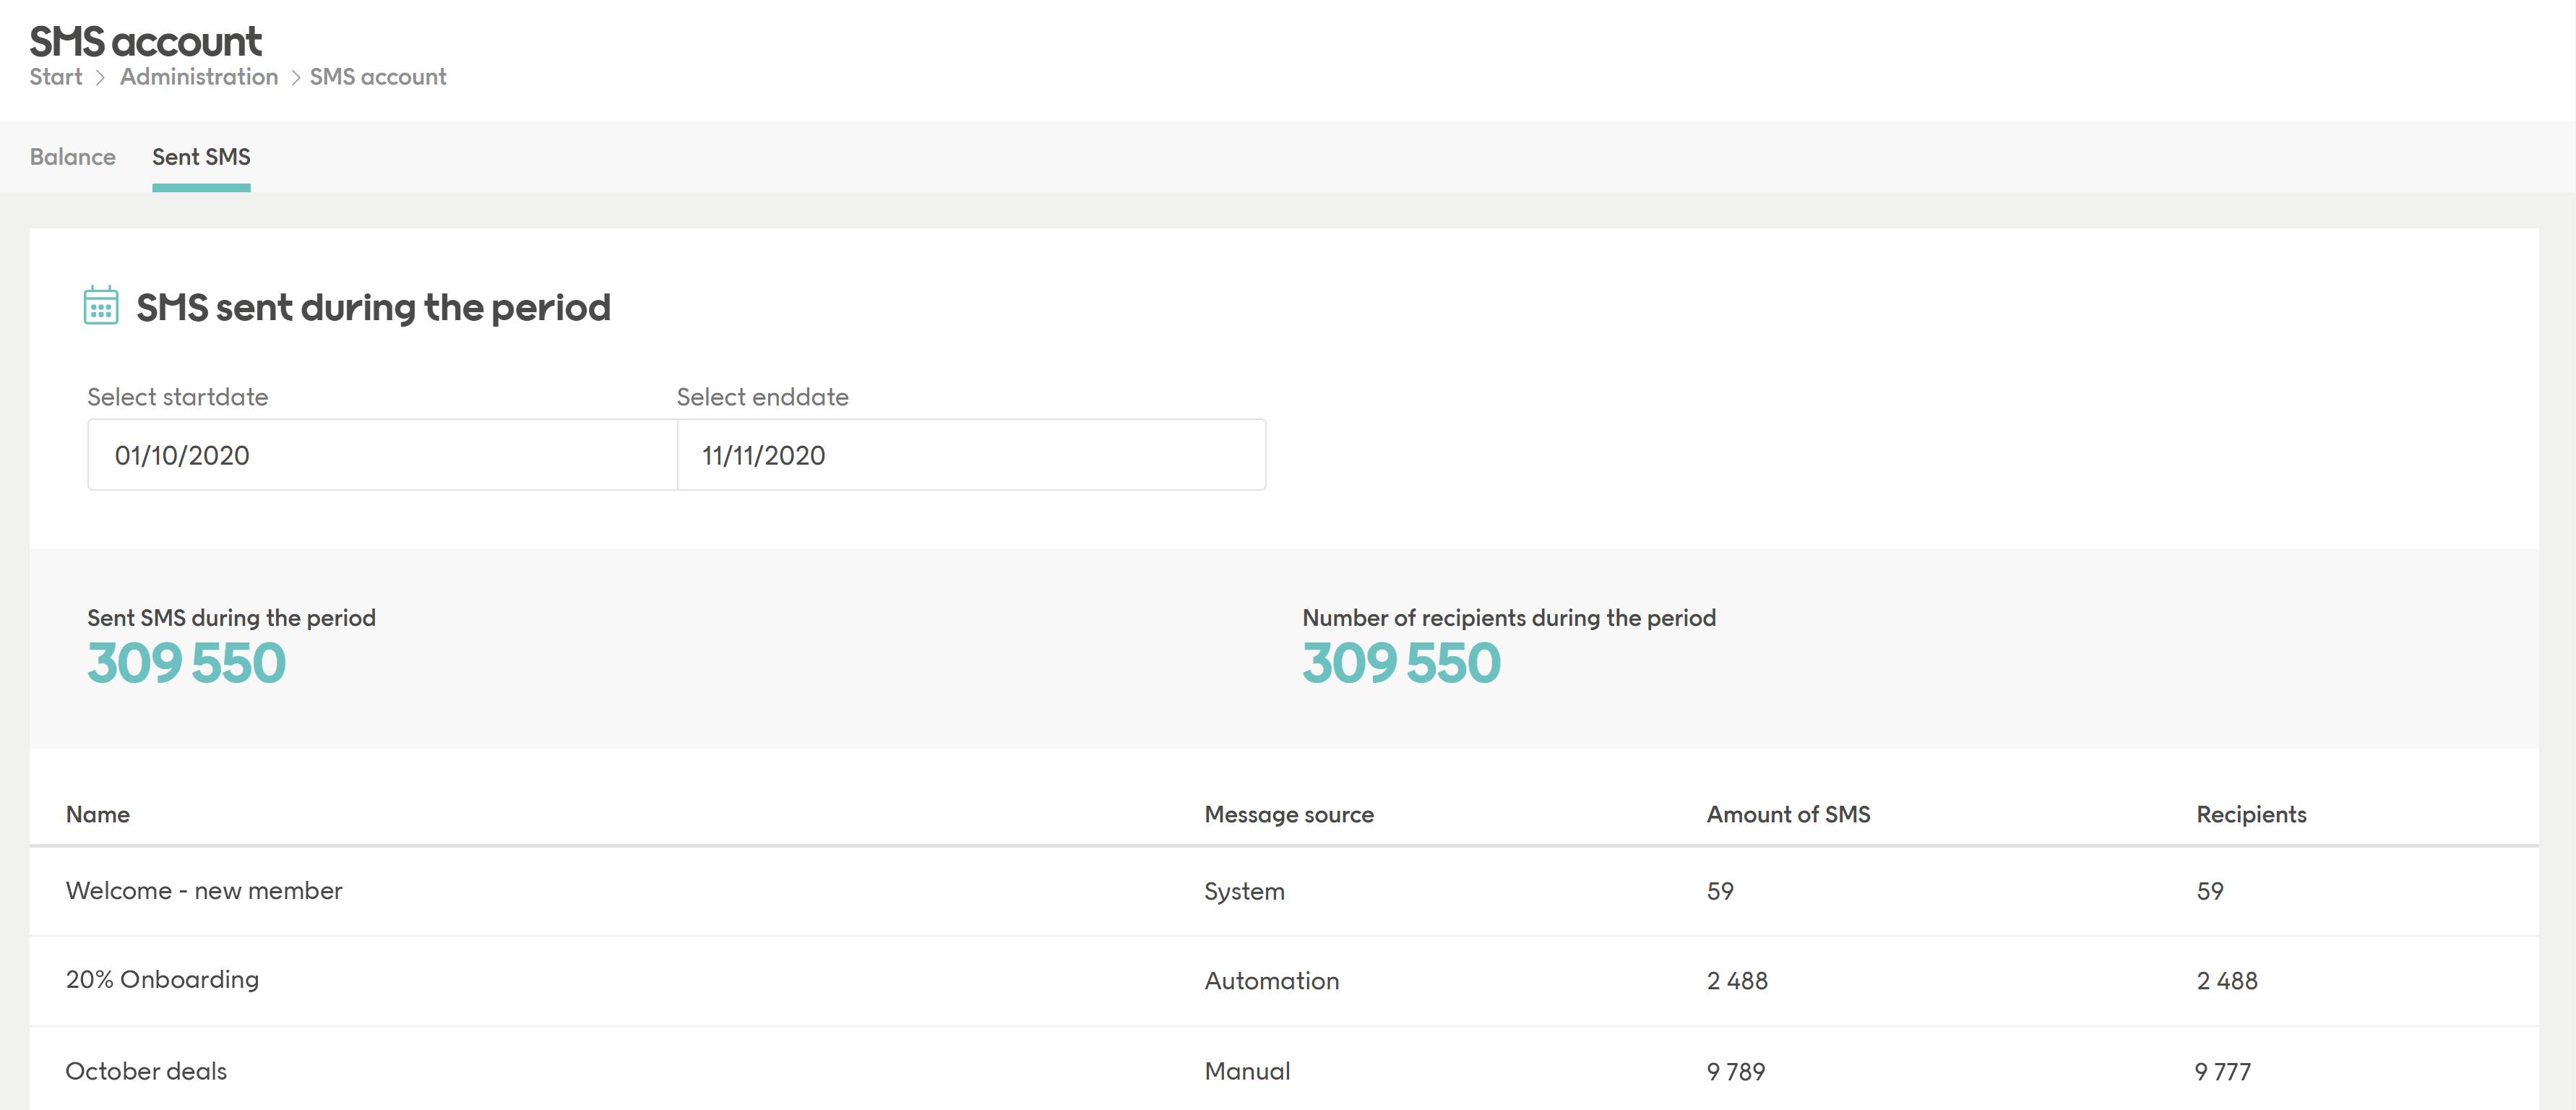Click the 'SMS account' page title

146,41
